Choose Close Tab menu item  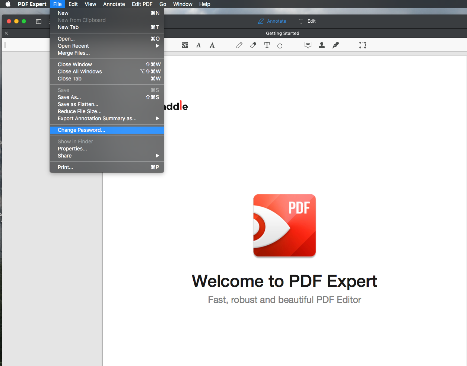coord(107,79)
